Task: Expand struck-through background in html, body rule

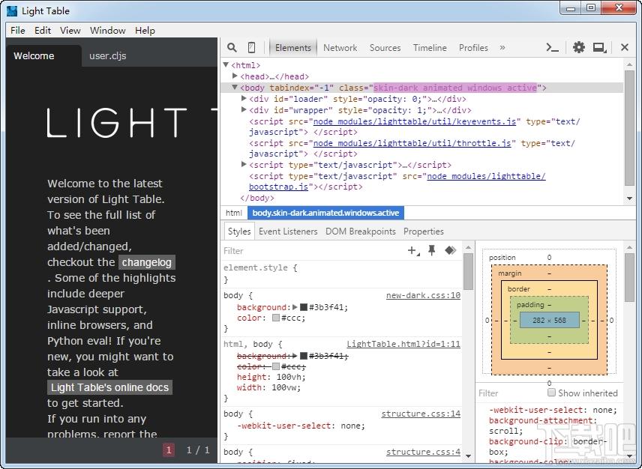Action: coord(295,355)
